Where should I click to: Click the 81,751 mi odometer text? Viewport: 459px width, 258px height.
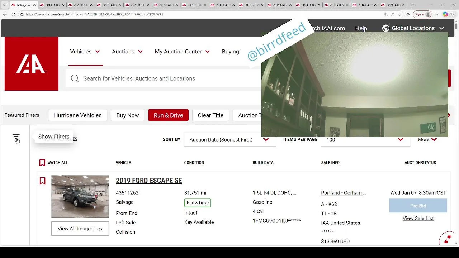195,193
